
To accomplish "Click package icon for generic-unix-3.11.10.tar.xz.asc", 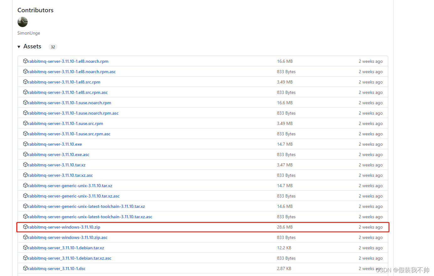I will (25, 196).
